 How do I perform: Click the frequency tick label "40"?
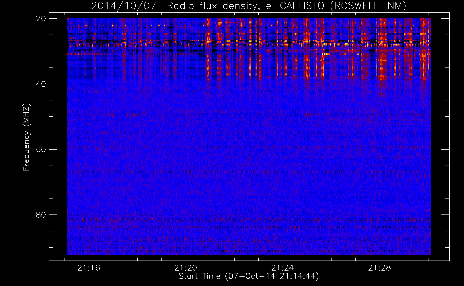click(41, 84)
